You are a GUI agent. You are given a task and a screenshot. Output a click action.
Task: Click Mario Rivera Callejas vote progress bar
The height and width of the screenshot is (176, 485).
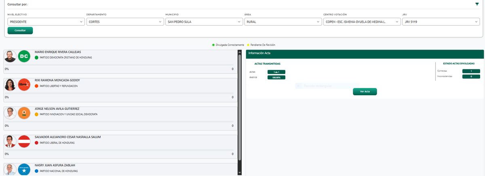[x=119, y=65]
